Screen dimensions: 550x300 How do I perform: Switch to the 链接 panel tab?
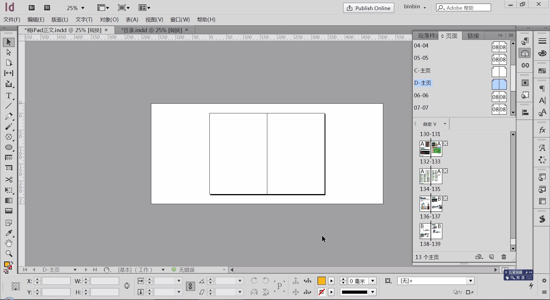(x=473, y=36)
